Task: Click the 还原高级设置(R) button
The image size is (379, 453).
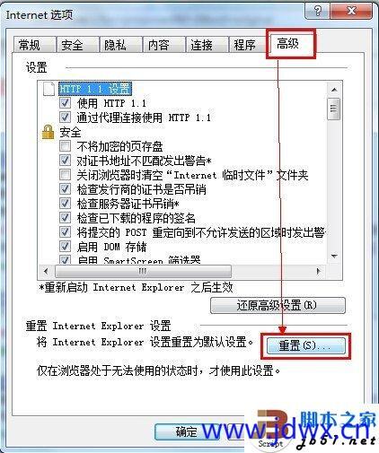Action: point(278,305)
